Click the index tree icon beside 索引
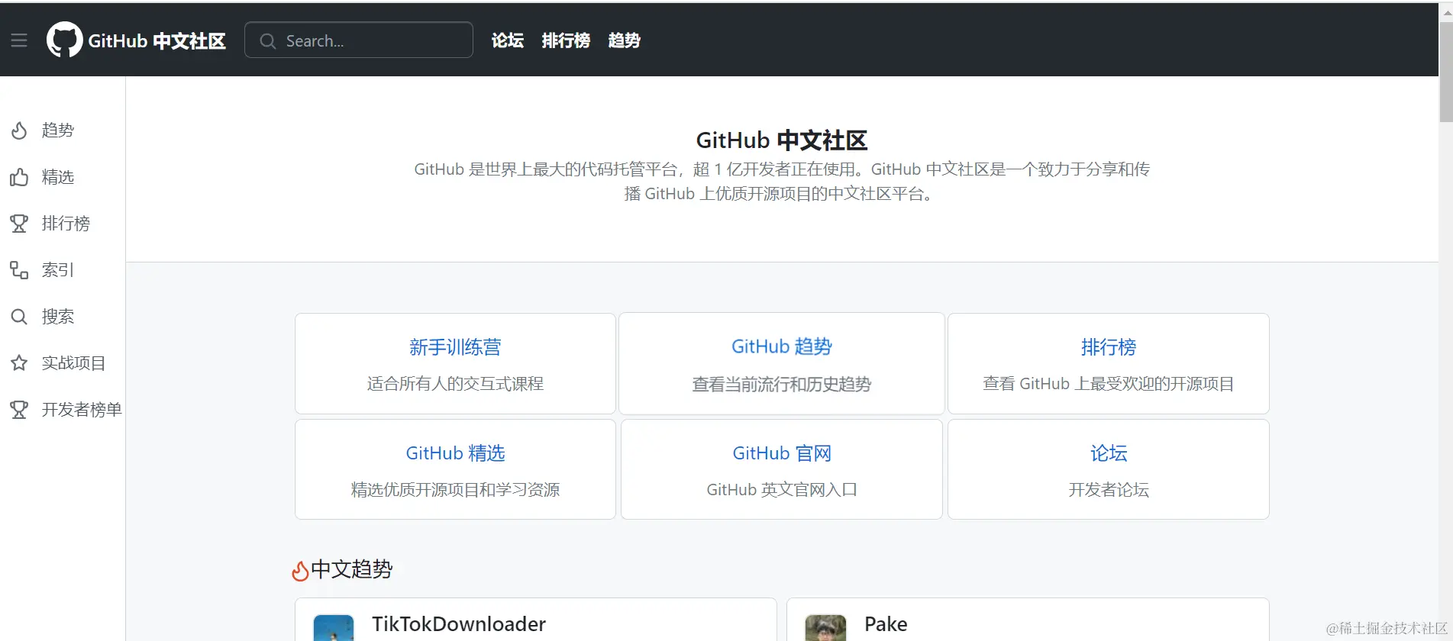This screenshot has width=1453, height=641. 19,270
